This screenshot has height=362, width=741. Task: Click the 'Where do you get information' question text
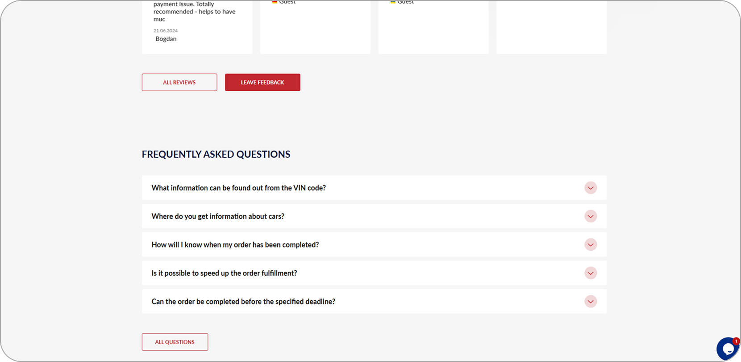[x=218, y=216]
